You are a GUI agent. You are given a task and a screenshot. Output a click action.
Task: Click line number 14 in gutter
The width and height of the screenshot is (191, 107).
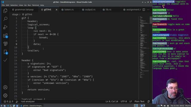(16, 60)
